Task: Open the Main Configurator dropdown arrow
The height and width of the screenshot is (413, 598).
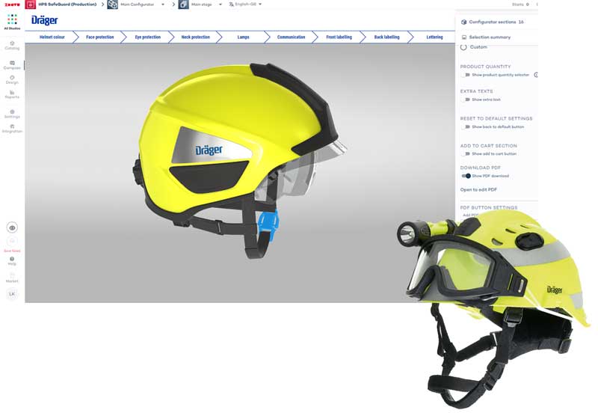Action: click(x=163, y=4)
